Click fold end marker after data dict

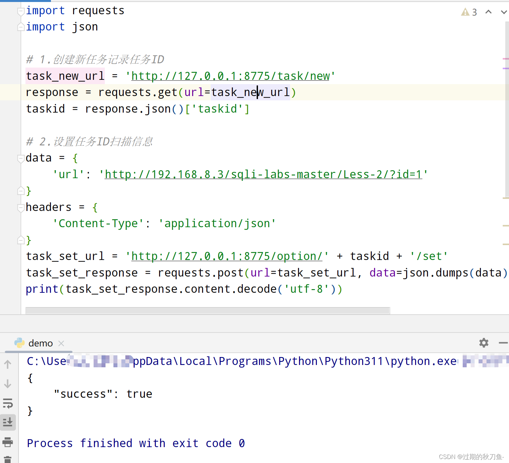tap(21, 191)
